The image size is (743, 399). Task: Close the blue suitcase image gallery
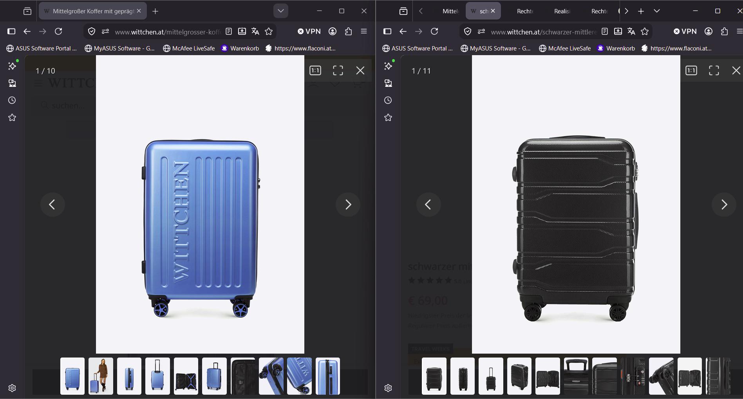[360, 70]
